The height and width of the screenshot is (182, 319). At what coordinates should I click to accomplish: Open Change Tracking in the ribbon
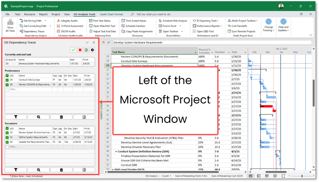268,25
